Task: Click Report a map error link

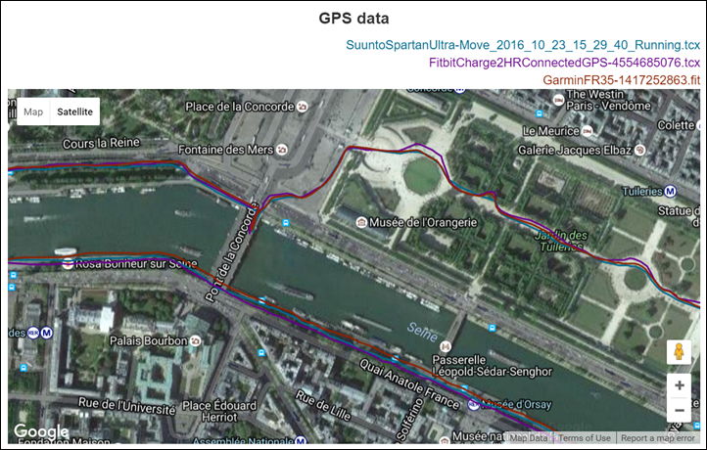Action: (x=659, y=438)
